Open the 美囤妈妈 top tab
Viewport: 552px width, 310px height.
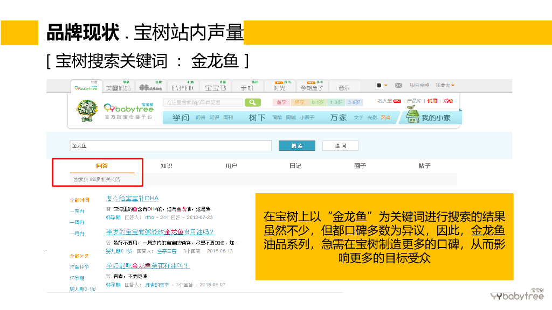coord(118,87)
